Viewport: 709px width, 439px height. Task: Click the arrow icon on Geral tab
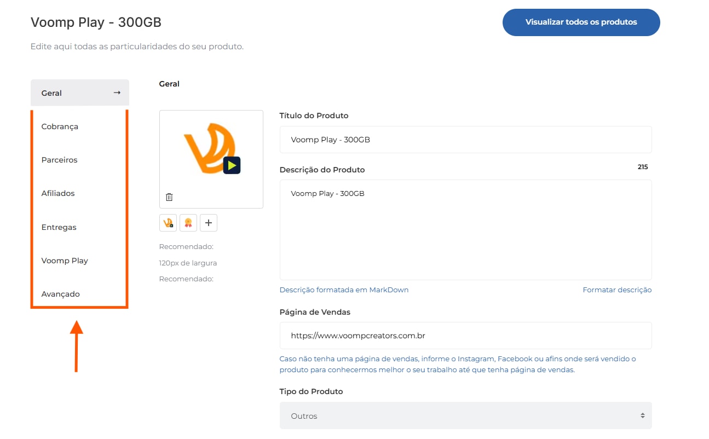pos(117,93)
